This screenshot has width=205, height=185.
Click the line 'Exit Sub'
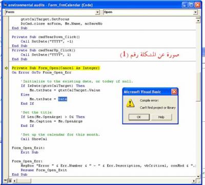[30, 153]
